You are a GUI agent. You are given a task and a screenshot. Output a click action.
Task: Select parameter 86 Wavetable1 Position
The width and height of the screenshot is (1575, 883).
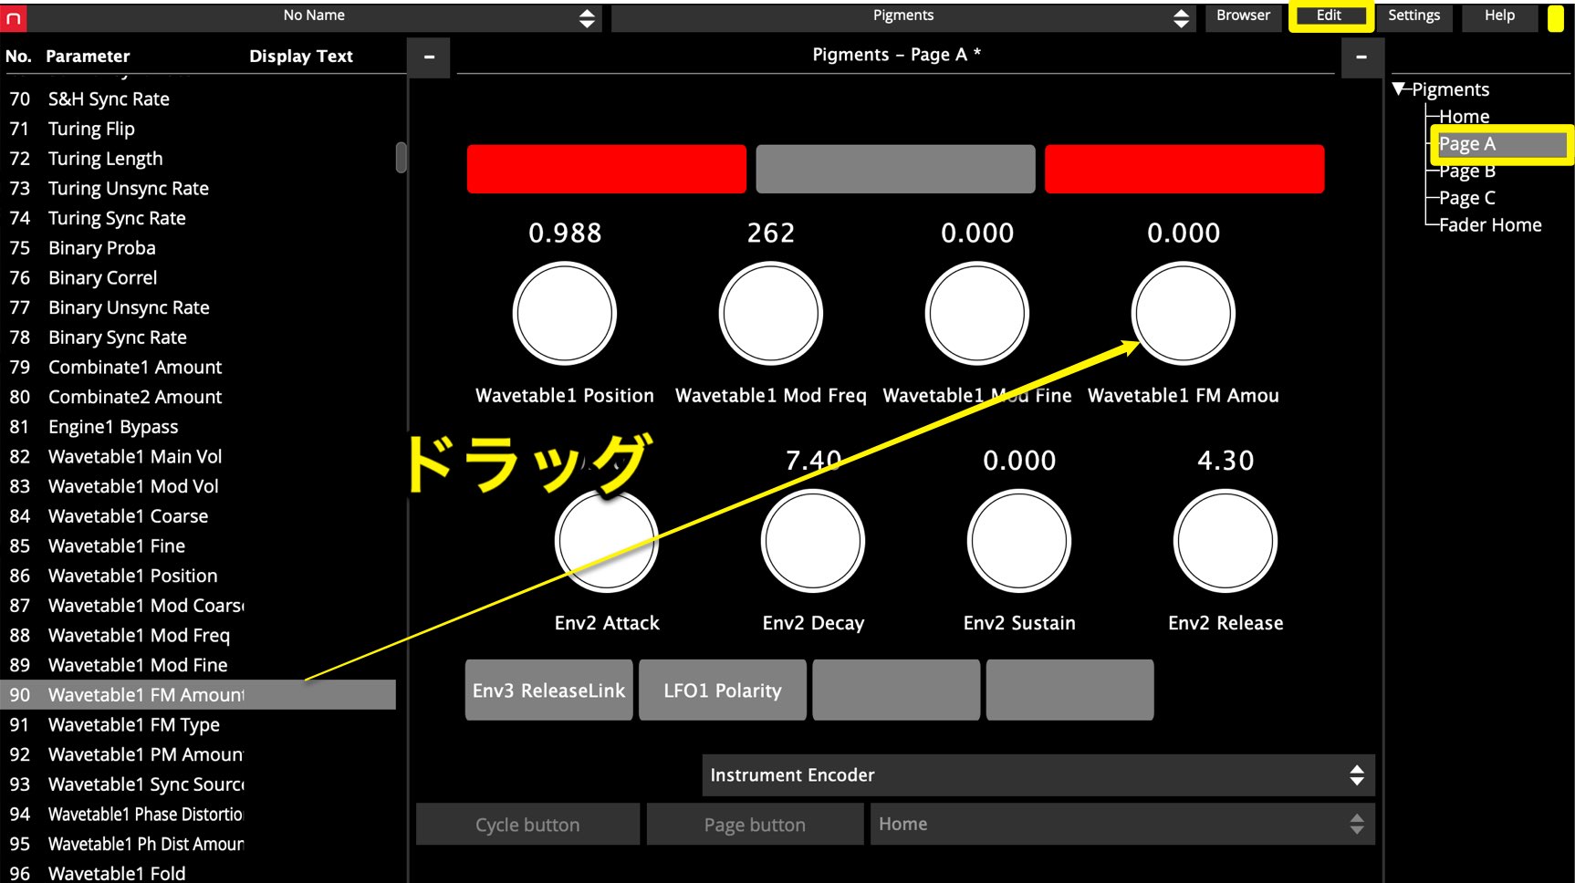point(198,576)
